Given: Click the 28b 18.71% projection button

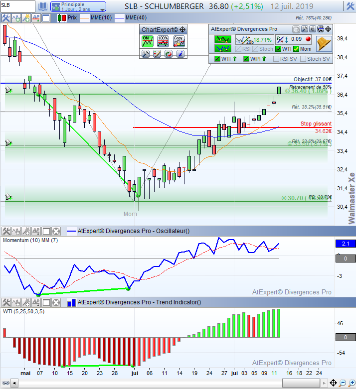Looking at the screenshot, I should [x=254, y=40].
